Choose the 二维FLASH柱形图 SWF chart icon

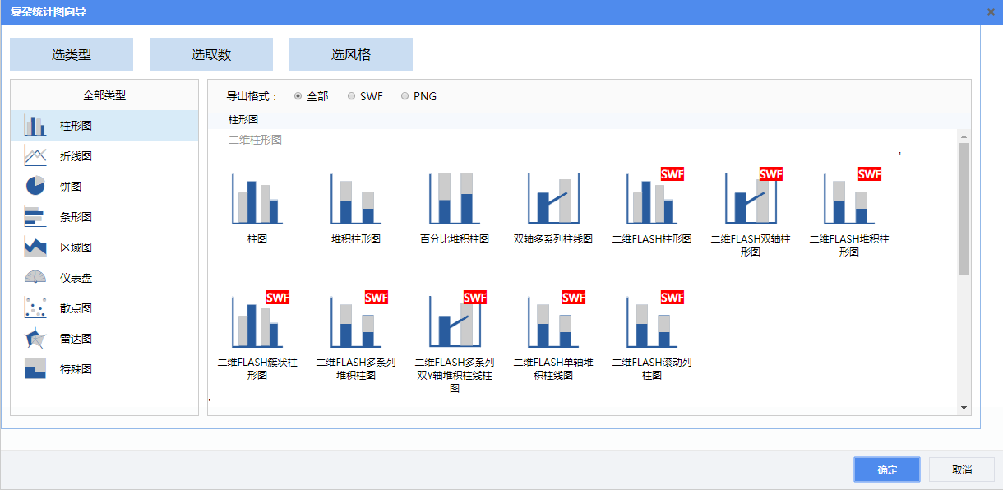652,199
